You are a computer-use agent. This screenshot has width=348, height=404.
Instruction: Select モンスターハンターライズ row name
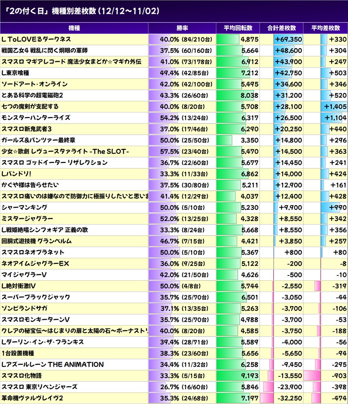pos(36,117)
